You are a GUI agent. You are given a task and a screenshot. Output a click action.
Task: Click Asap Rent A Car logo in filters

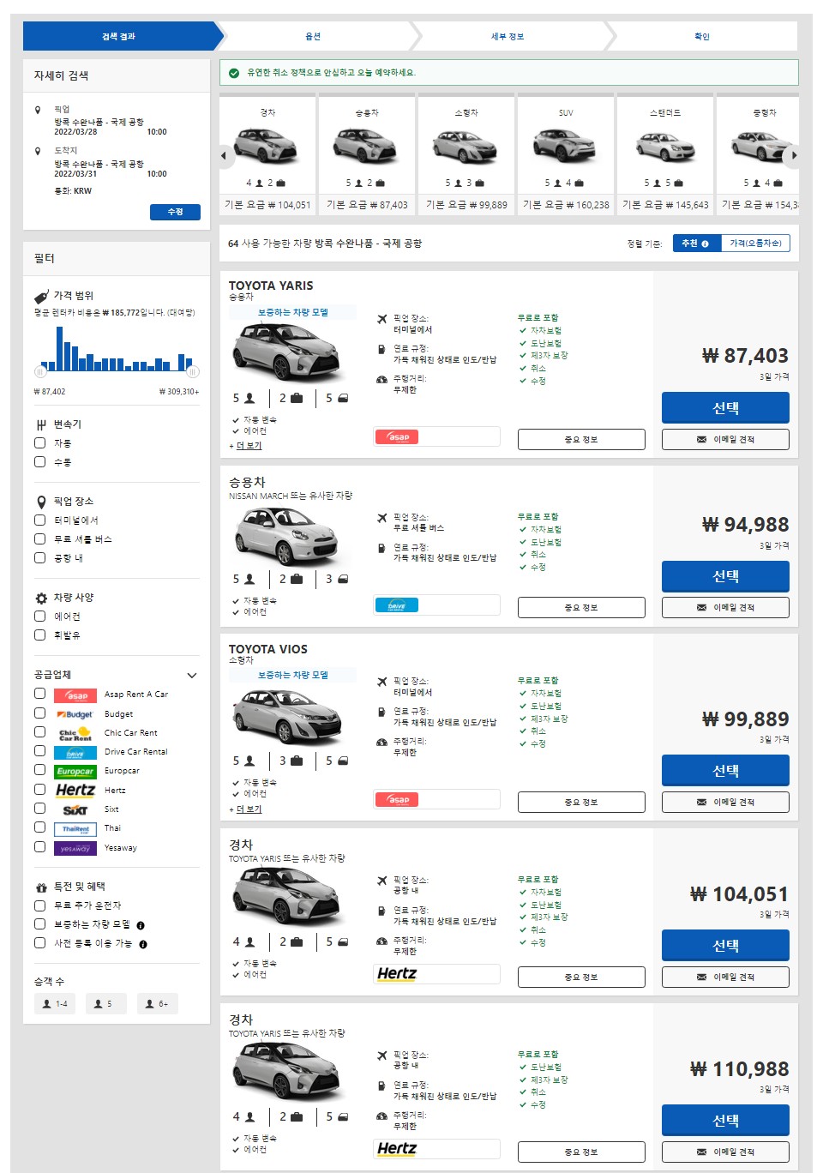(75, 695)
